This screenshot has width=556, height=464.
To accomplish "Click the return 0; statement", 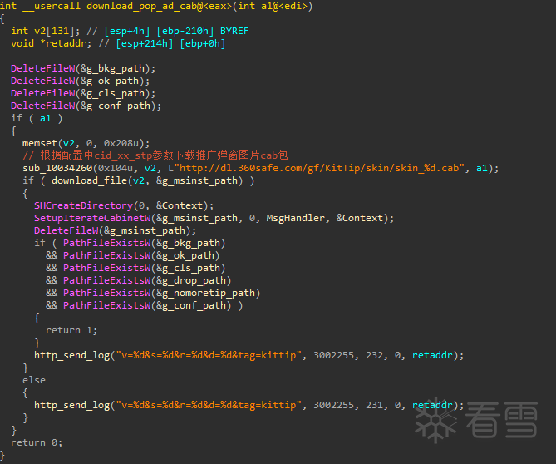I will coord(37,442).
